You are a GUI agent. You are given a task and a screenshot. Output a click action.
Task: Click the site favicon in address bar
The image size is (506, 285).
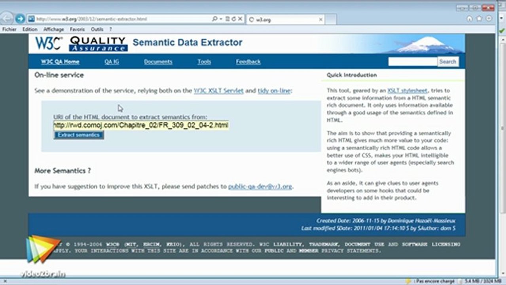[x=31, y=19]
